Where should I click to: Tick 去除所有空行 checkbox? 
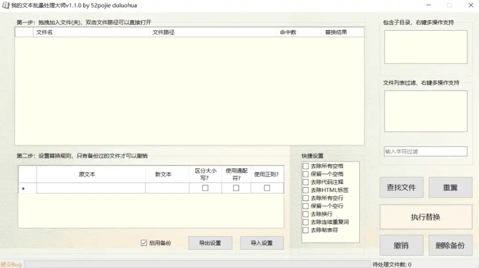(x=306, y=198)
